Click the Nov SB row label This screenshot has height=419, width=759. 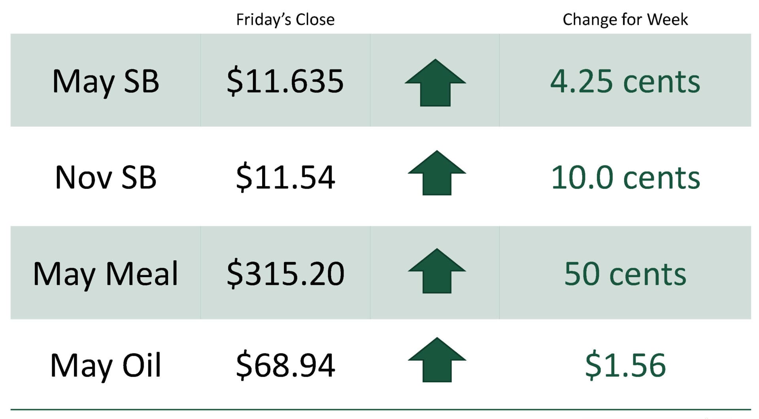[106, 177]
